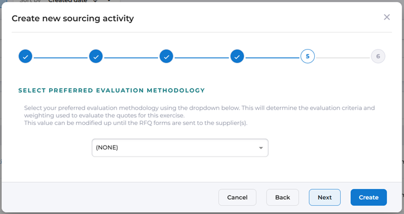Open the evaluation methodology (NONE) dropdown
The width and height of the screenshot is (404, 214).
click(179, 148)
